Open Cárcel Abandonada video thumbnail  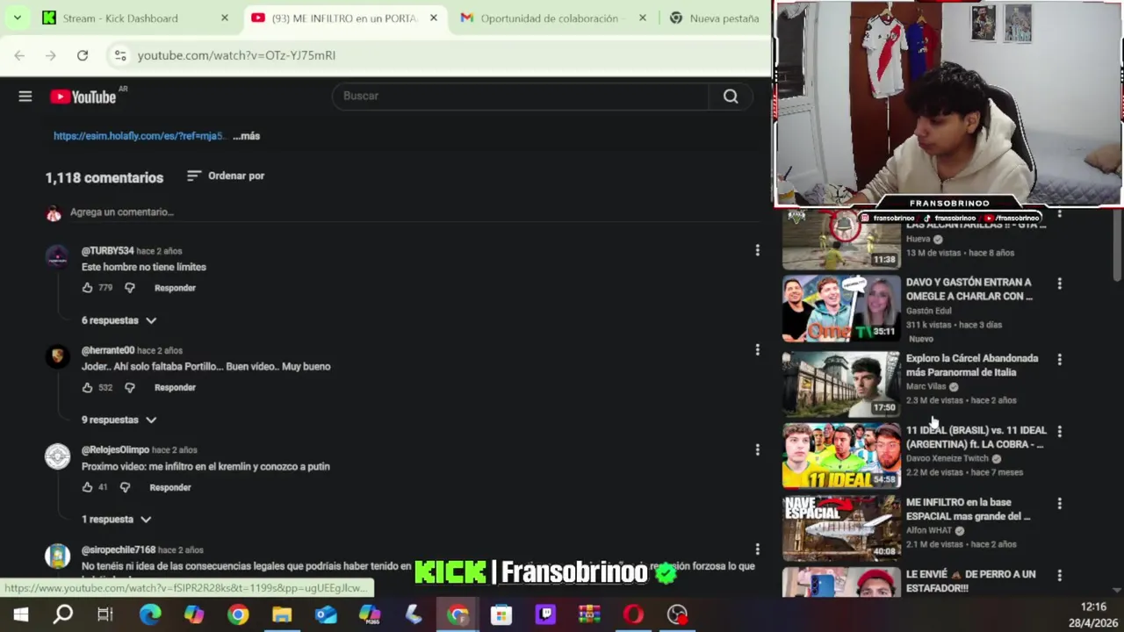tap(841, 383)
